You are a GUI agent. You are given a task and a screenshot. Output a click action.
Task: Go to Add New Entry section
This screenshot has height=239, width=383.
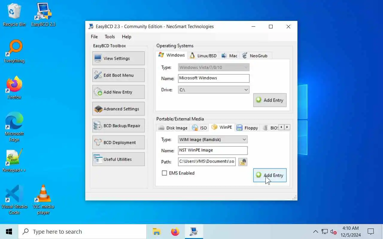coord(118,92)
